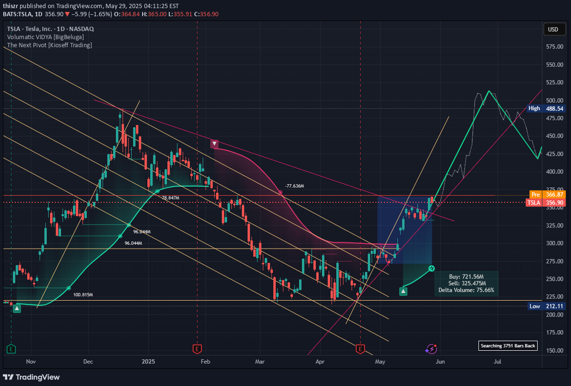Click the '200.00' price axis label
Image resolution: width=571 pixels, height=386 pixels.
pos(555,314)
